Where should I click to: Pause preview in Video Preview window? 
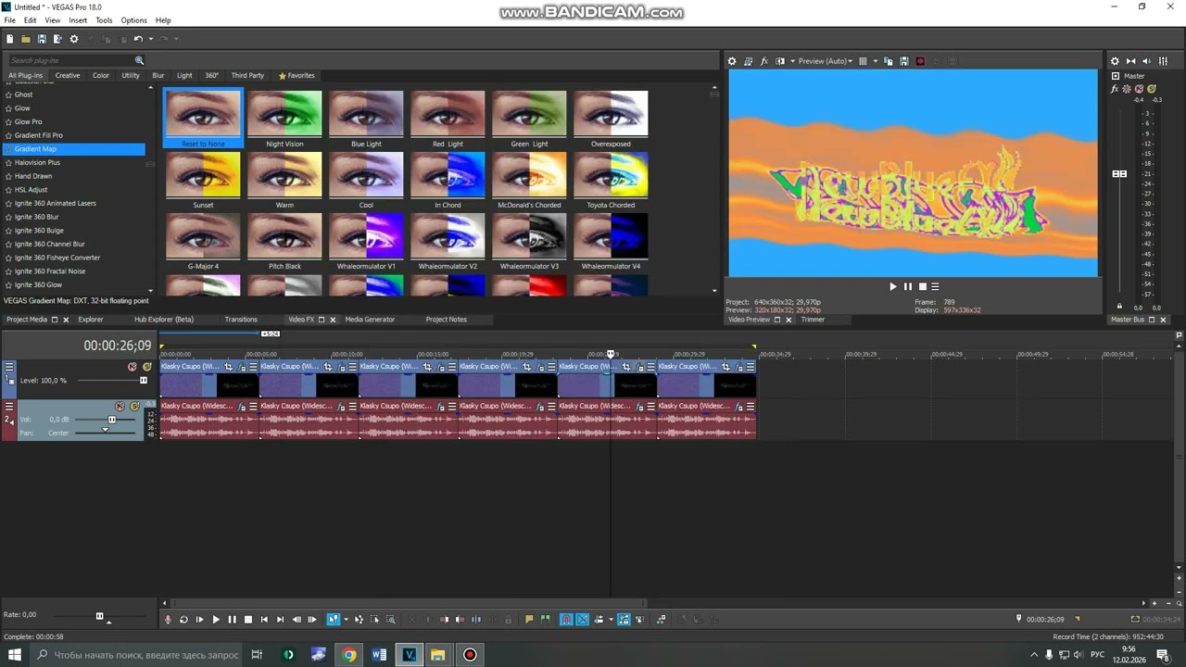point(908,287)
